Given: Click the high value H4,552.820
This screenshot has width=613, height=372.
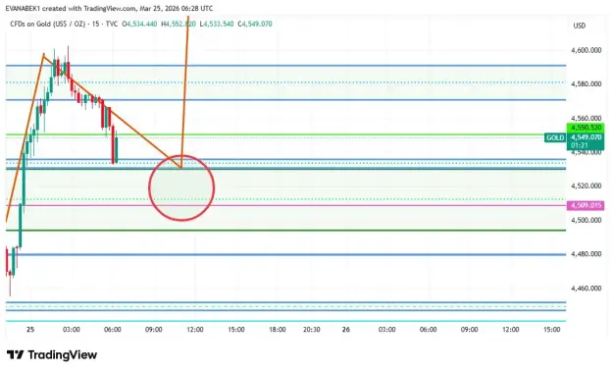Looking at the screenshot, I should pyautogui.click(x=179, y=24).
